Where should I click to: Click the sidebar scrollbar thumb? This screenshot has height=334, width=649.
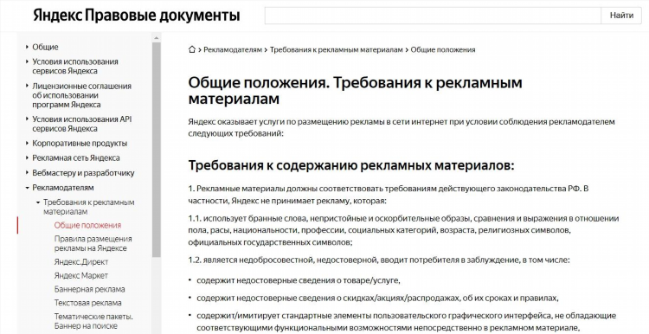pyautogui.click(x=157, y=149)
